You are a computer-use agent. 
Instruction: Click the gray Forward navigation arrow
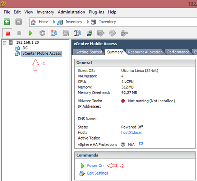pos(18,22)
